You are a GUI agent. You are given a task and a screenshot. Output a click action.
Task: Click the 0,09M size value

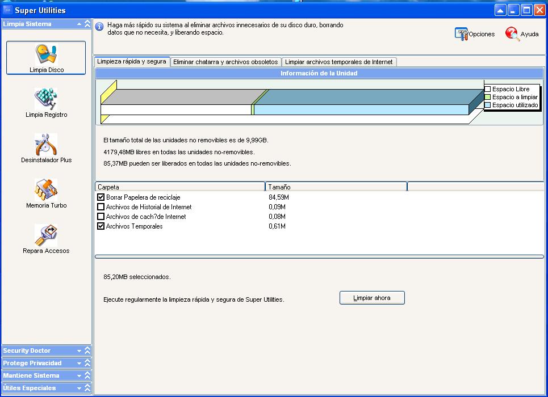277,207
